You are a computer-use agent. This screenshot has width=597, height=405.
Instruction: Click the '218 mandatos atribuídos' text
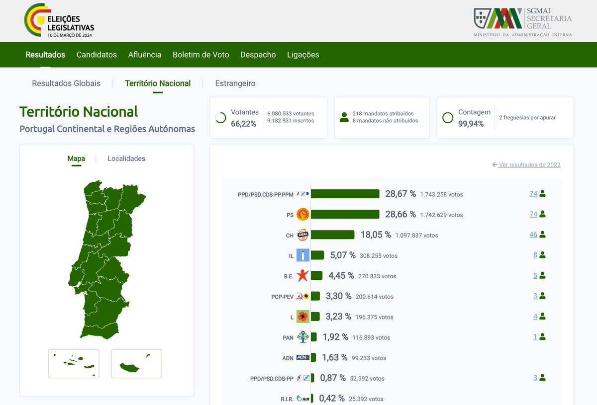tap(383, 114)
